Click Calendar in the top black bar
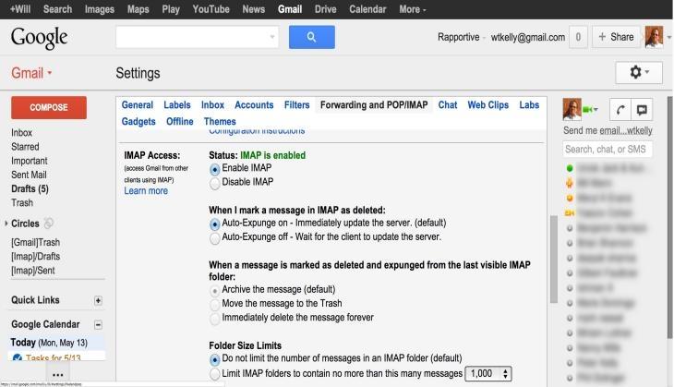 coord(367,9)
